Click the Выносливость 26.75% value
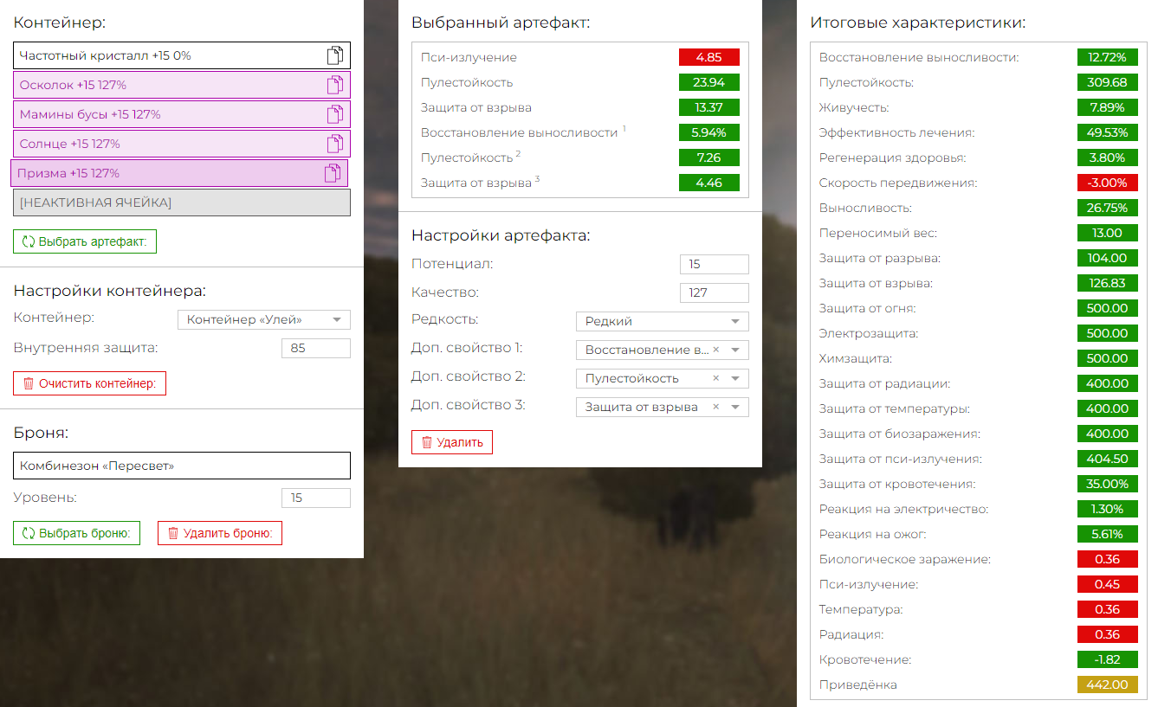The image size is (1158, 707). (1108, 209)
